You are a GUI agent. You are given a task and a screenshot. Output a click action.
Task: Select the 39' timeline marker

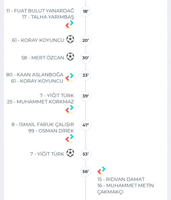pos(85,96)
